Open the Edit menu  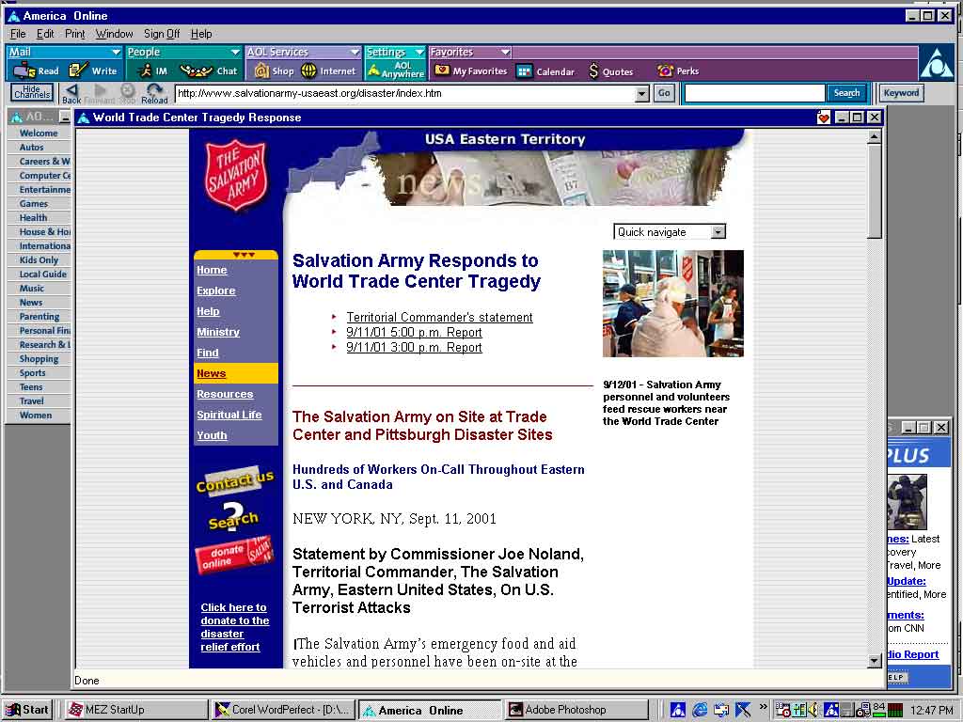point(45,34)
